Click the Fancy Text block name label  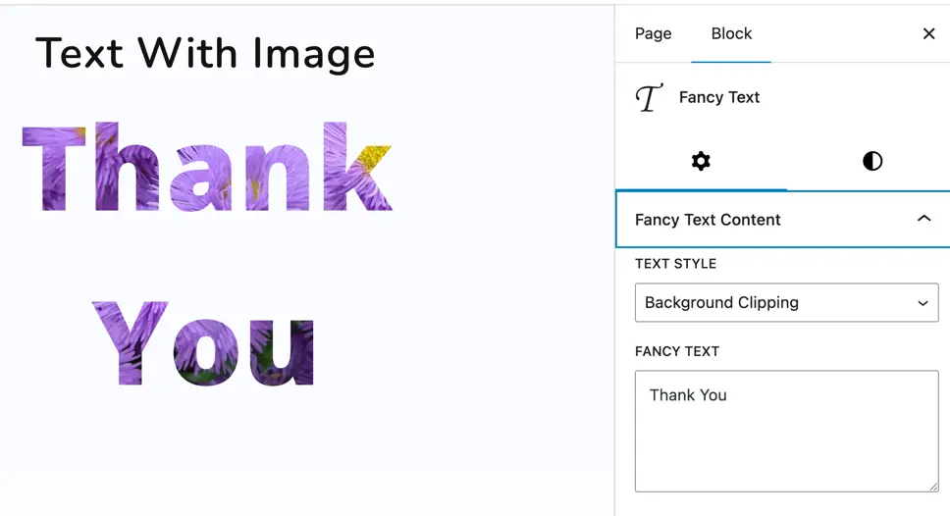point(719,97)
